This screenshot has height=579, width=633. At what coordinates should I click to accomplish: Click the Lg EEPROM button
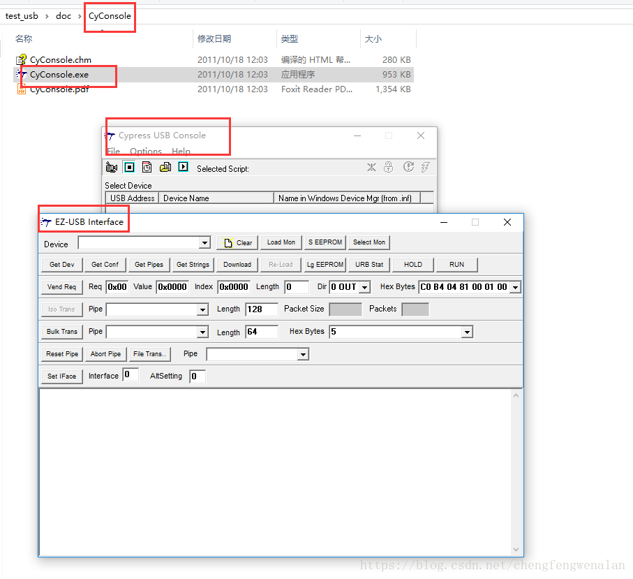325,265
